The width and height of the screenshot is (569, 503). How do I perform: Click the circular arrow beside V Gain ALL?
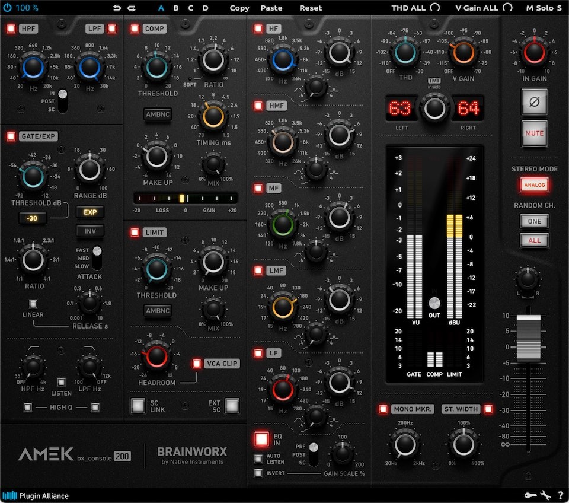coord(507,8)
